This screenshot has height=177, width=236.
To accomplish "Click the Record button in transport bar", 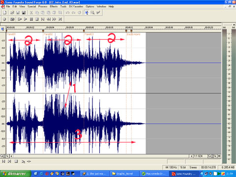I will [4, 19].
